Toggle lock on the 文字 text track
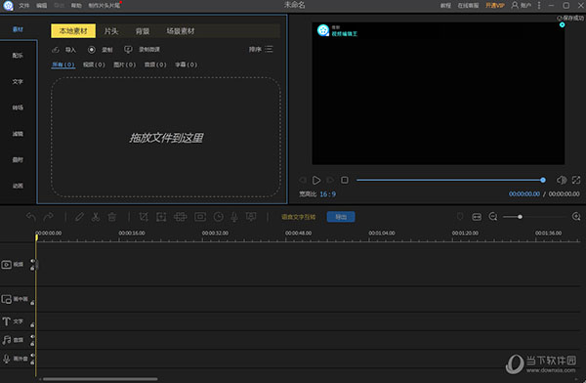The width and height of the screenshot is (586, 383). [32, 324]
